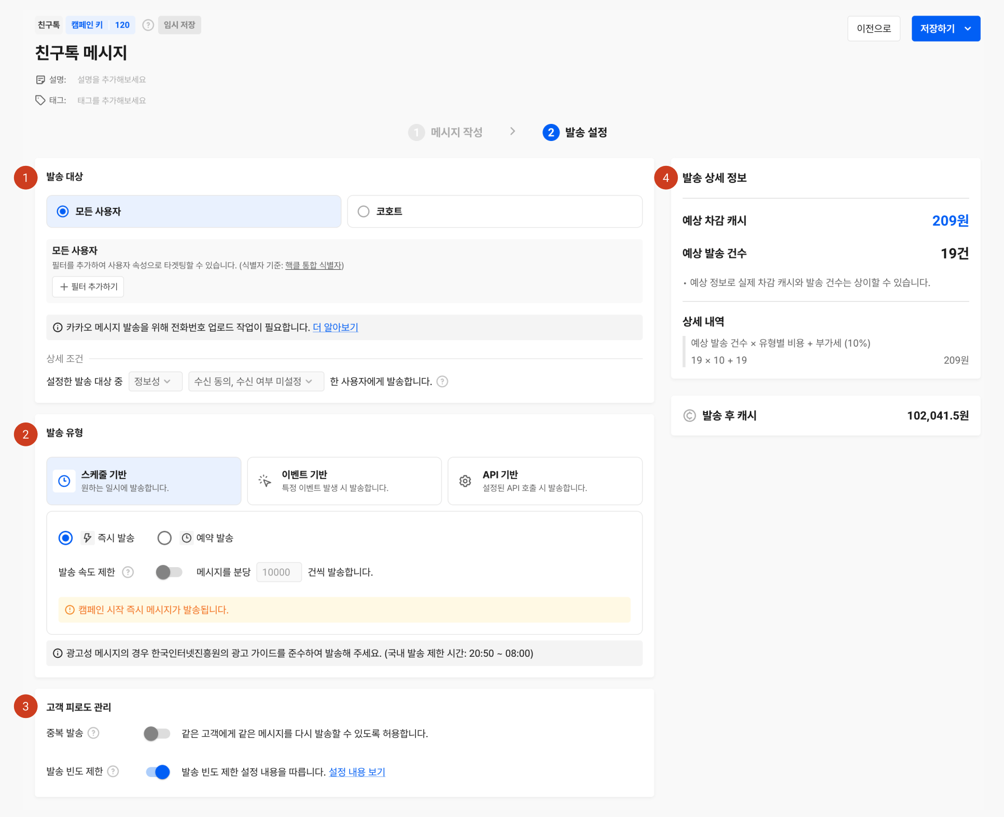Click the 19건 estimated send count
This screenshot has height=817, width=1004.
click(955, 253)
